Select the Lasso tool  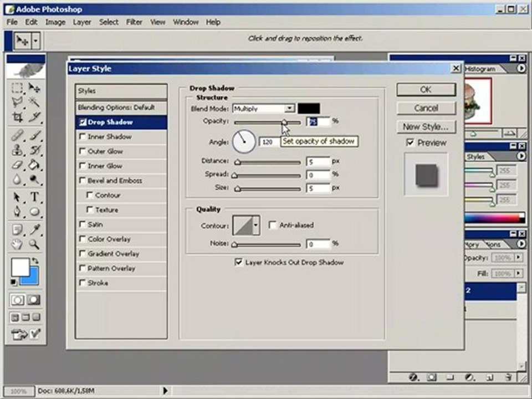[17, 102]
